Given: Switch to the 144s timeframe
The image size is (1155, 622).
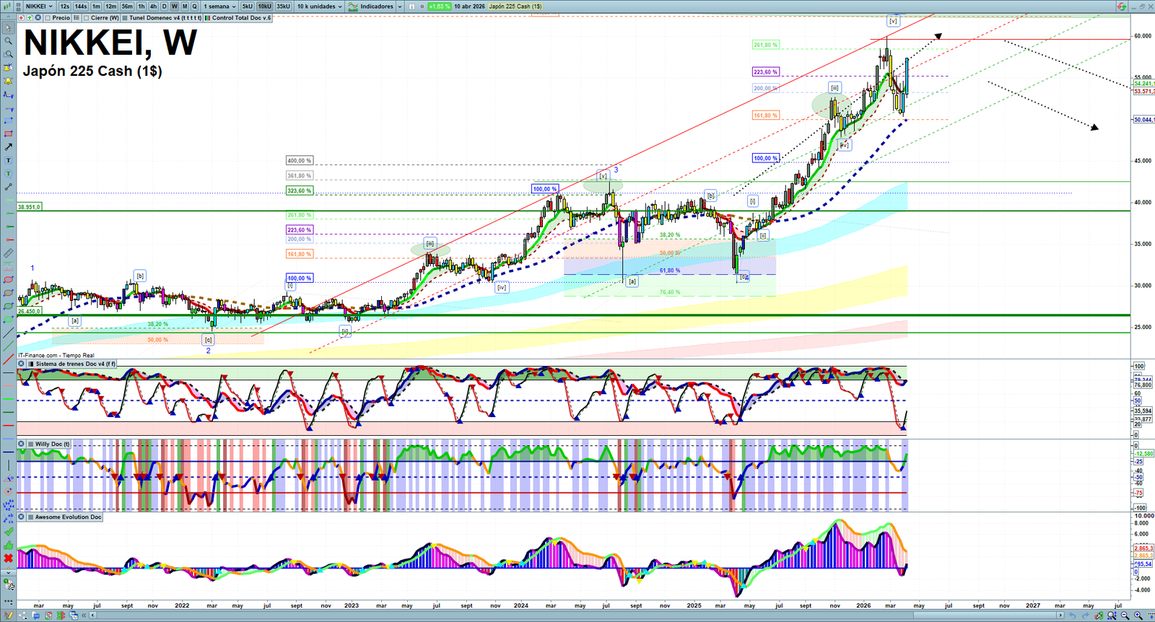Looking at the screenshot, I should (x=81, y=6).
